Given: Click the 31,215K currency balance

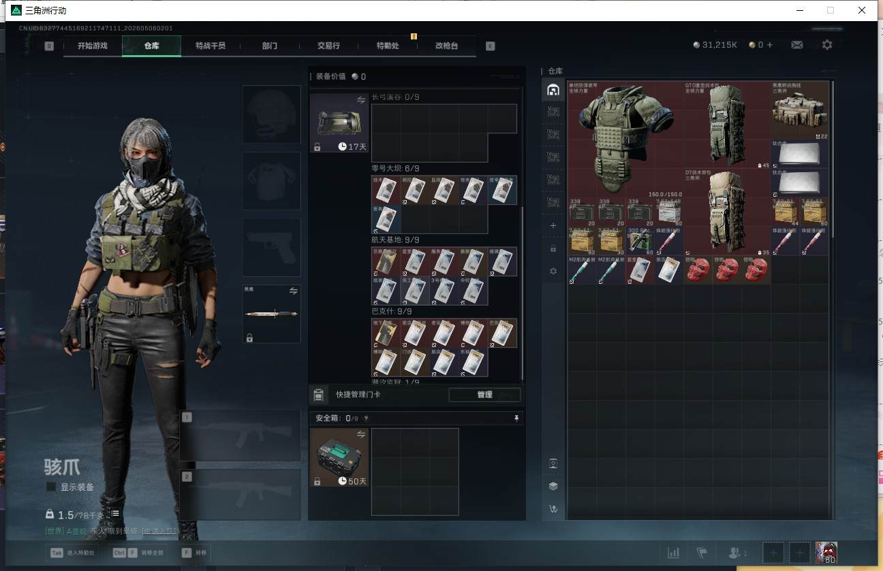Looking at the screenshot, I should pyautogui.click(x=715, y=45).
